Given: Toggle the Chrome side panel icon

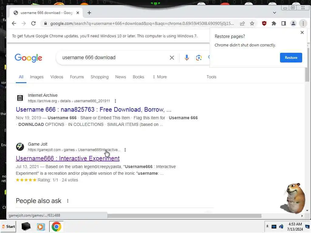Looking at the screenshot, I should click(x=284, y=24).
